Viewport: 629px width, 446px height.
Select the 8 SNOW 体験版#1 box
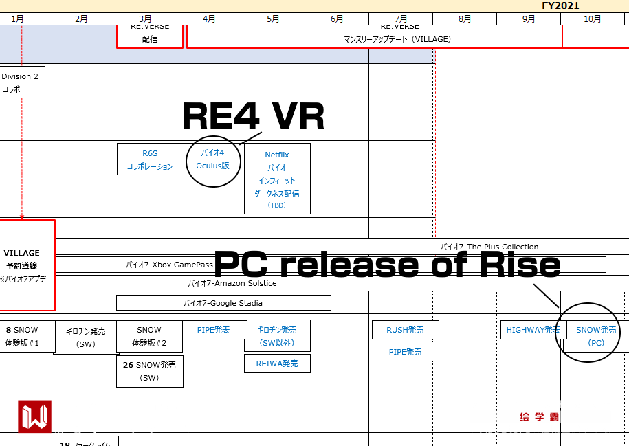[x=27, y=336]
